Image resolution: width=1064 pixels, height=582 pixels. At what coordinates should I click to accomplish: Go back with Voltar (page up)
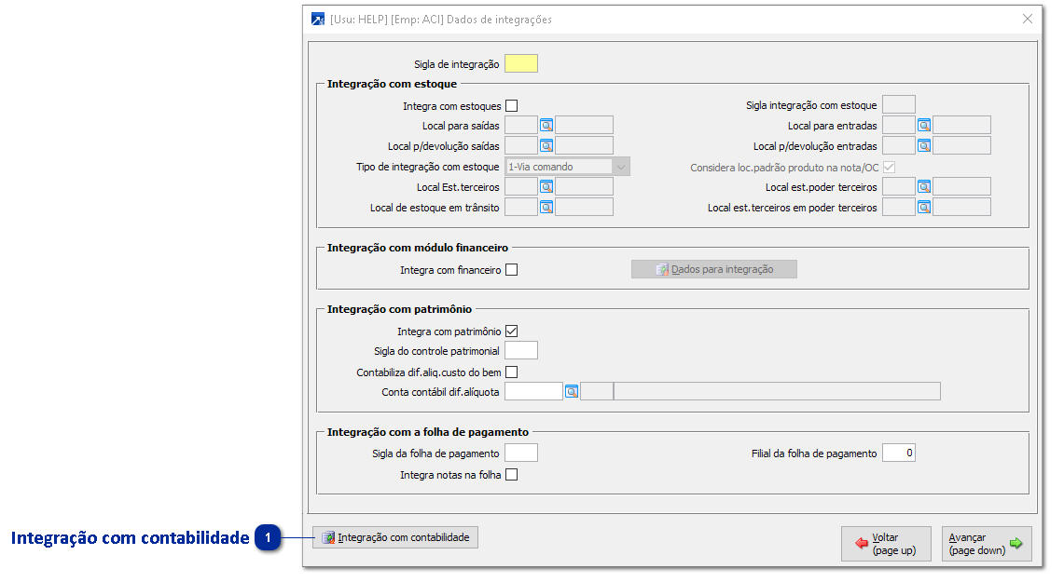click(886, 544)
